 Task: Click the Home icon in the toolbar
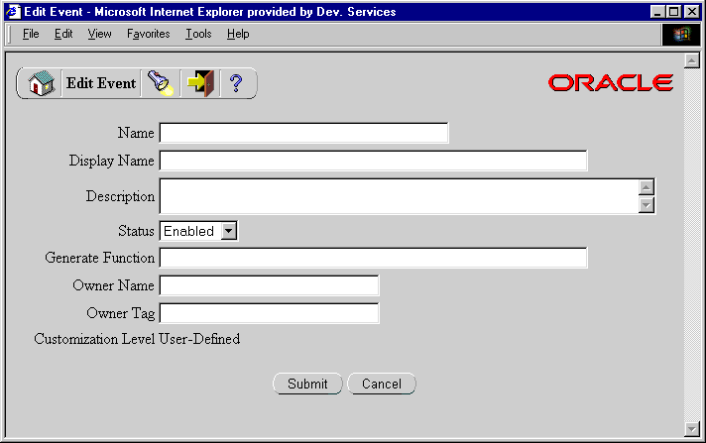(41, 84)
